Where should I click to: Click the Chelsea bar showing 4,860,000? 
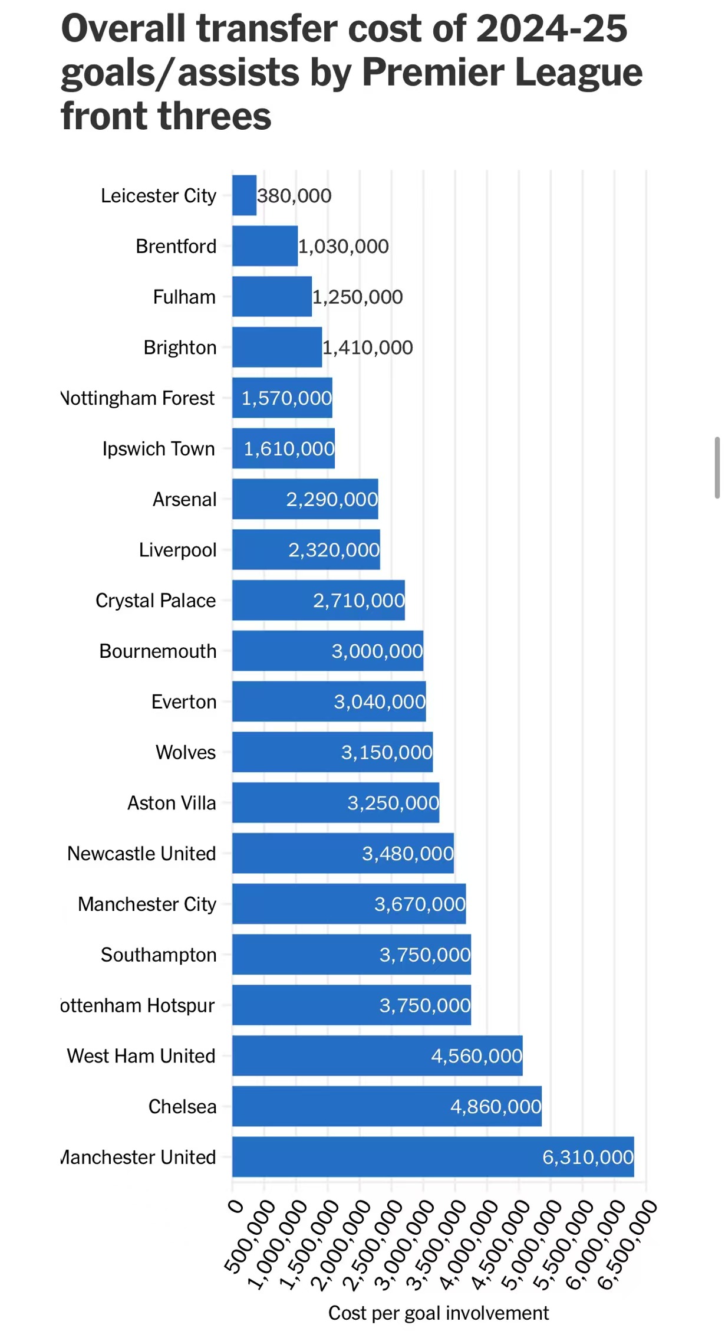pos(387,1106)
